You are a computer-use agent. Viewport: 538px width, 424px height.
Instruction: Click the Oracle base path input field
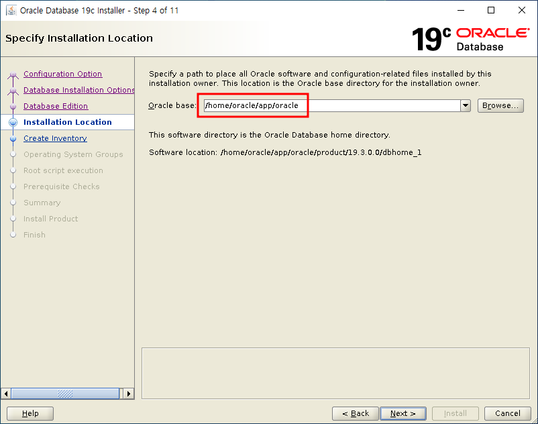tap(332, 105)
